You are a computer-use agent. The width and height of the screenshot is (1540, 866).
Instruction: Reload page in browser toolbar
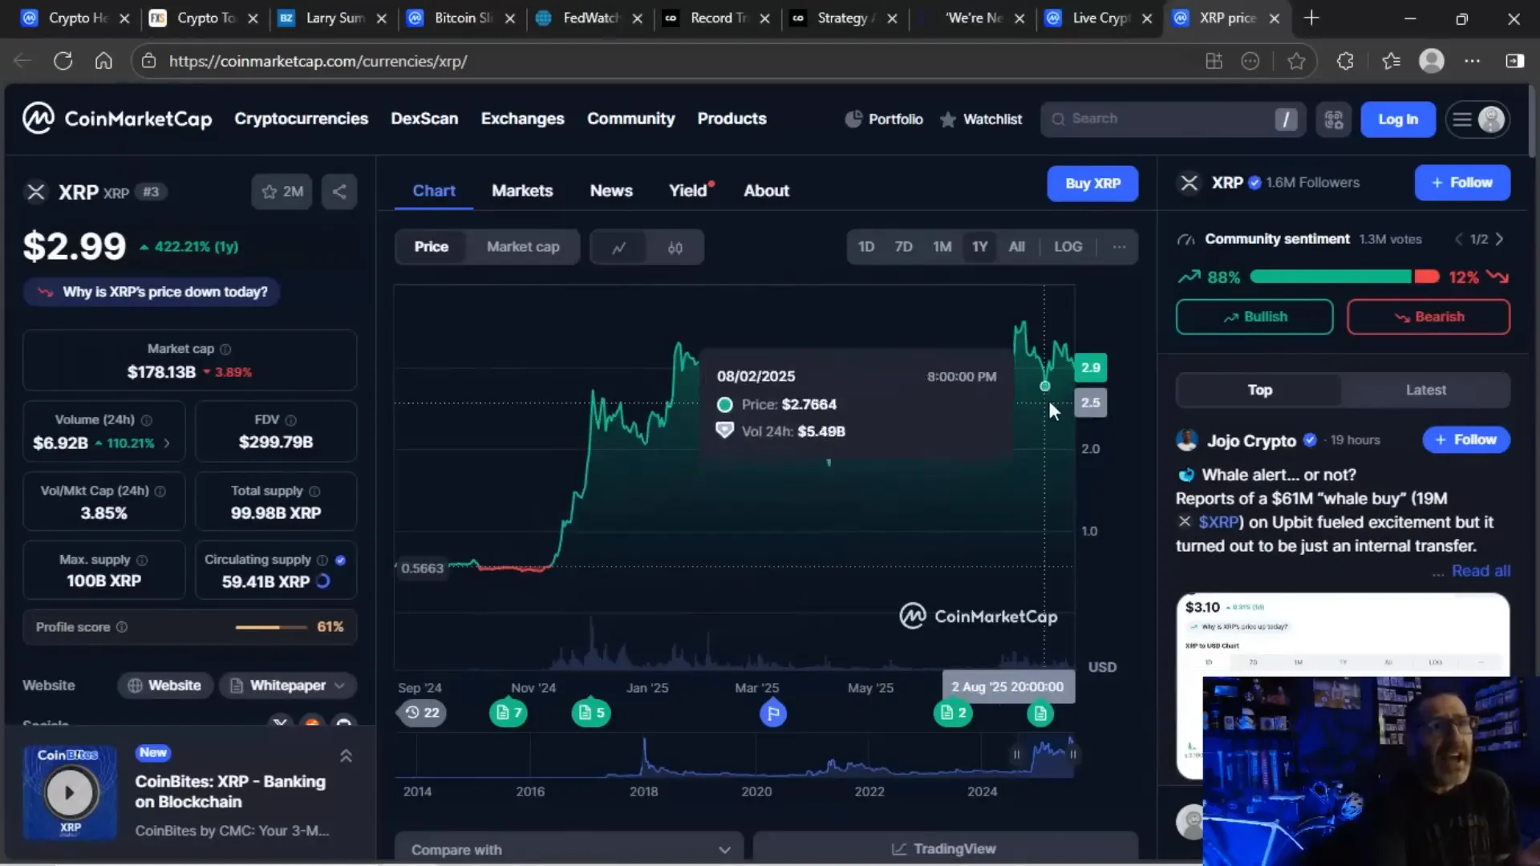pos(63,61)
